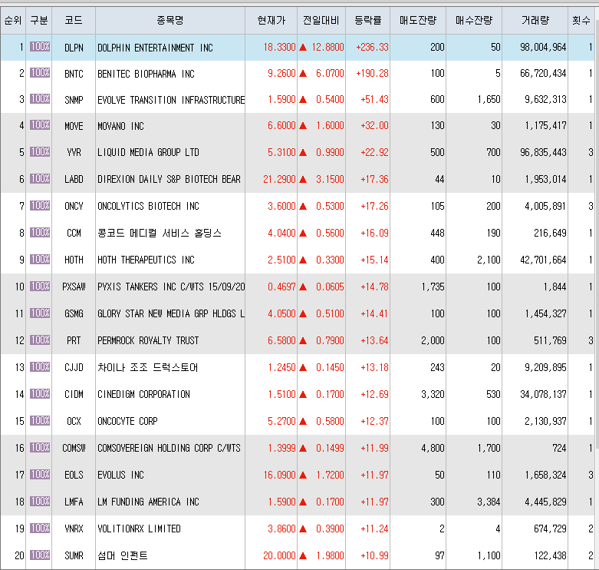This screenshot has height=570, width=599.
Task: Sort by the 전일대비 column header
Action: coord(321,20)
